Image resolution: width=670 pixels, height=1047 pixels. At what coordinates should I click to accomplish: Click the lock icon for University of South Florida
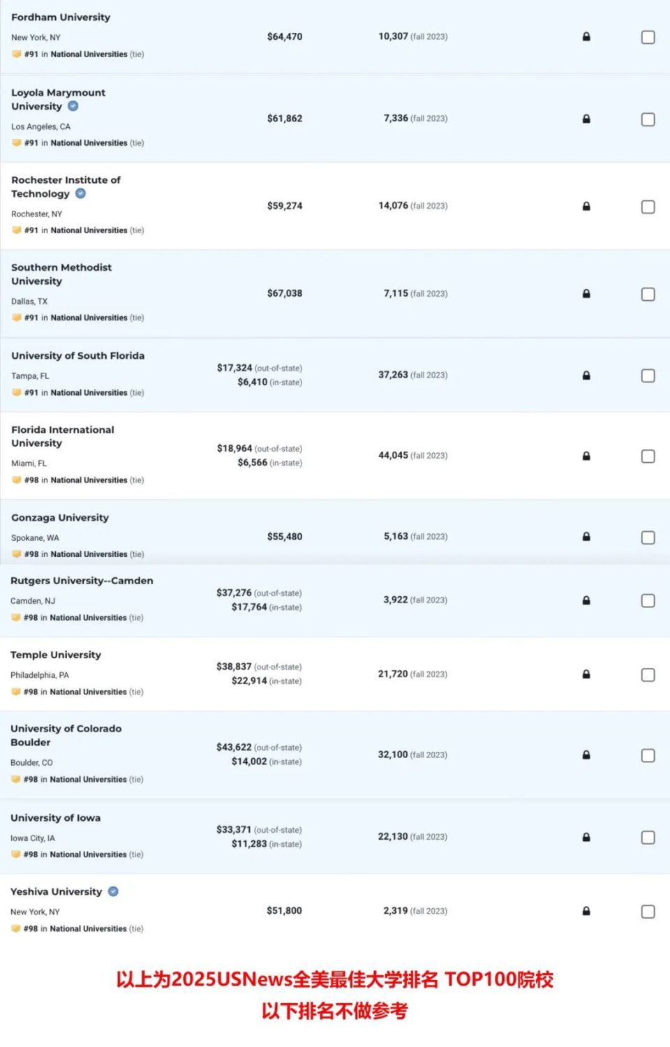[x=587, y=376]
